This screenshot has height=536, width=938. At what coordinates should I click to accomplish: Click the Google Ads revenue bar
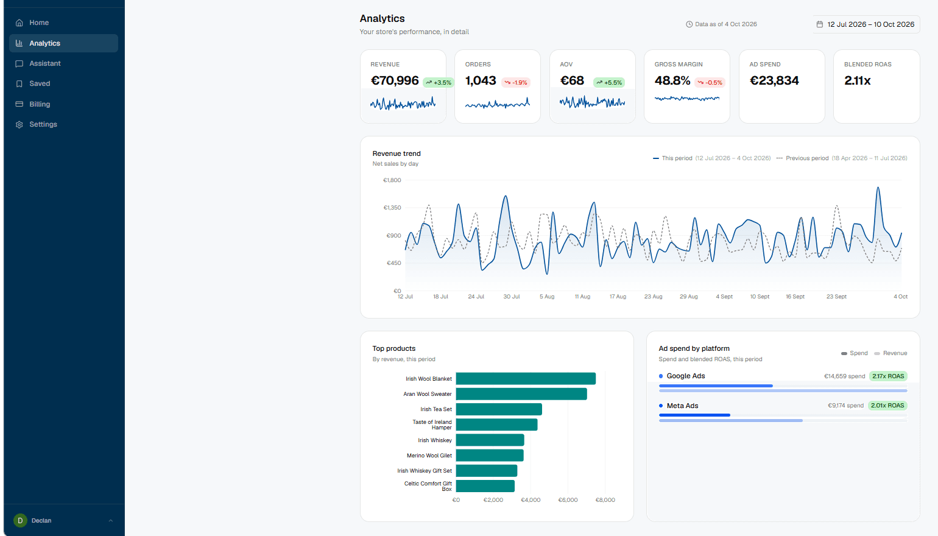pyautogui.click(x=783, y=390)
